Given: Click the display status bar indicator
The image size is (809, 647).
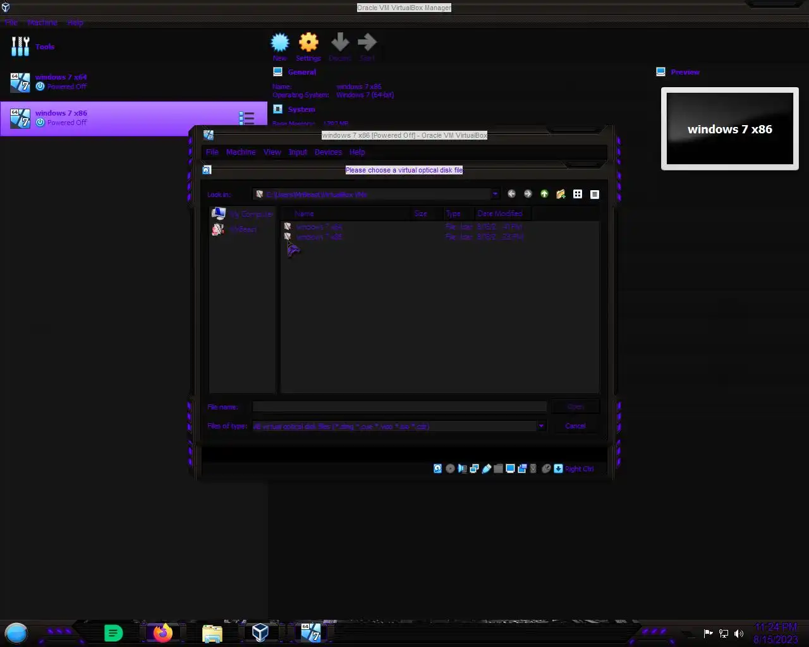Looking at the screenshot, I should 510,469.
